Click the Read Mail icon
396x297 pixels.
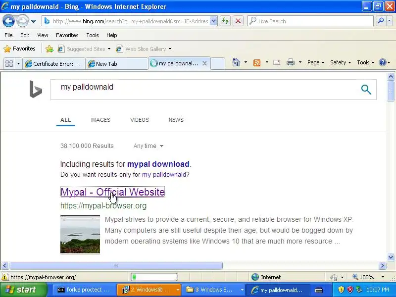pyautogui.click(x=277, y=62)
